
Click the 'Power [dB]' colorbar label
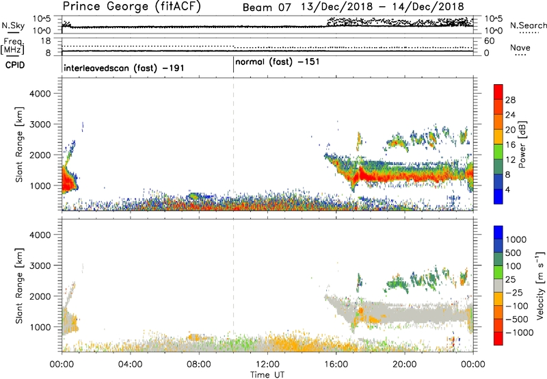[522, 144]
